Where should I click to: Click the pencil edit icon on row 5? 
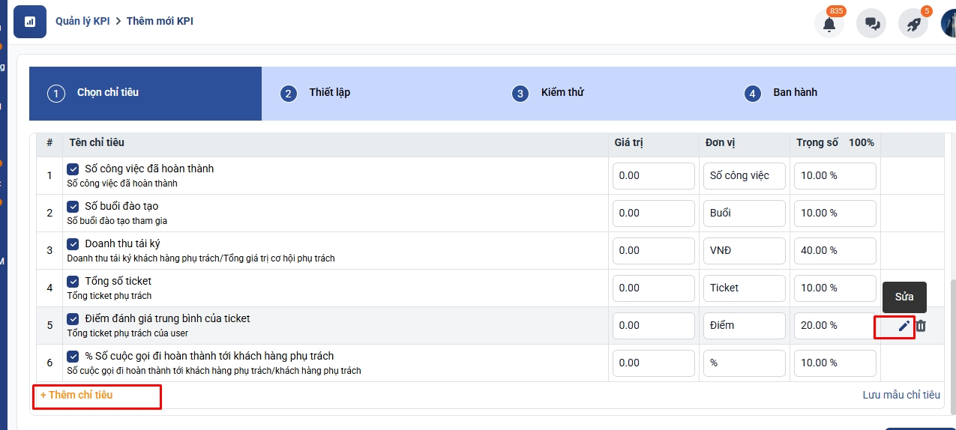pyautogui.click(x=904, y=326)
